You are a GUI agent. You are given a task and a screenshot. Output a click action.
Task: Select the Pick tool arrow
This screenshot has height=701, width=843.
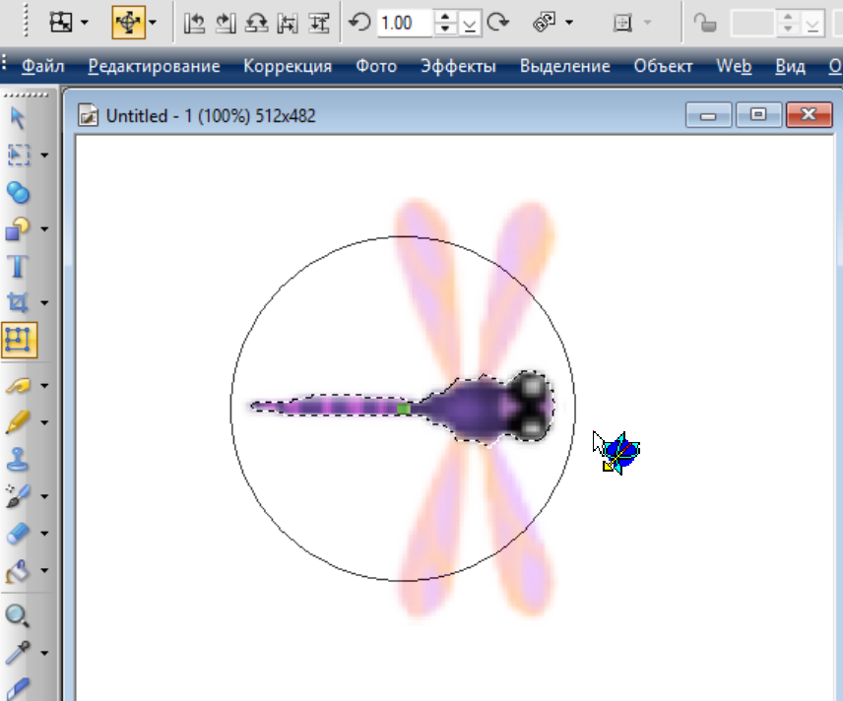[x=17, y=118]
